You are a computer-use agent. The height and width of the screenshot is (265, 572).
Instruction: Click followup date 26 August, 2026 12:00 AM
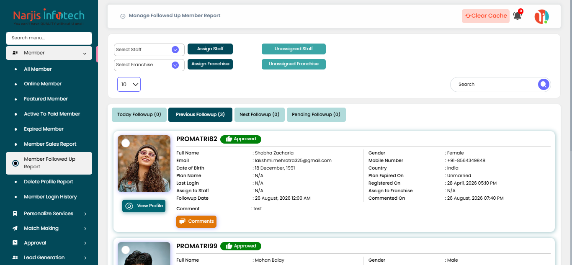[x=283, y=198]
